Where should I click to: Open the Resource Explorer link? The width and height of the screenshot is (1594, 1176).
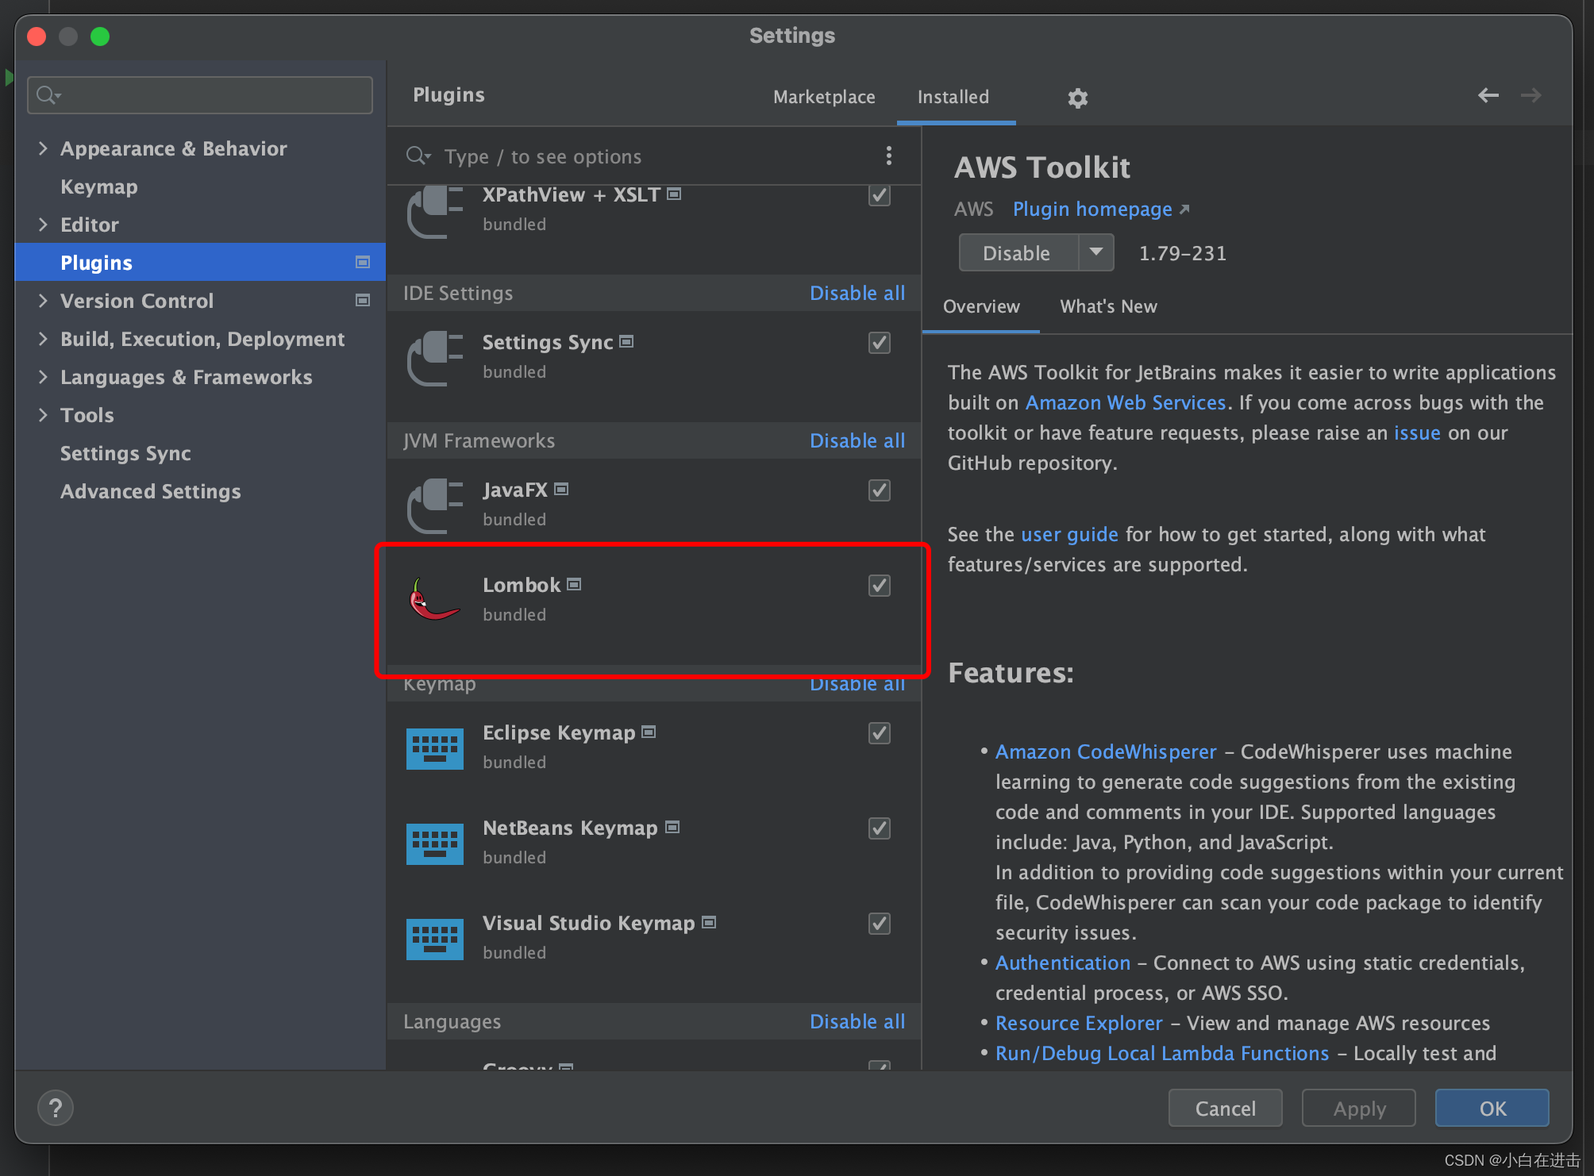click(1079, 1023)
